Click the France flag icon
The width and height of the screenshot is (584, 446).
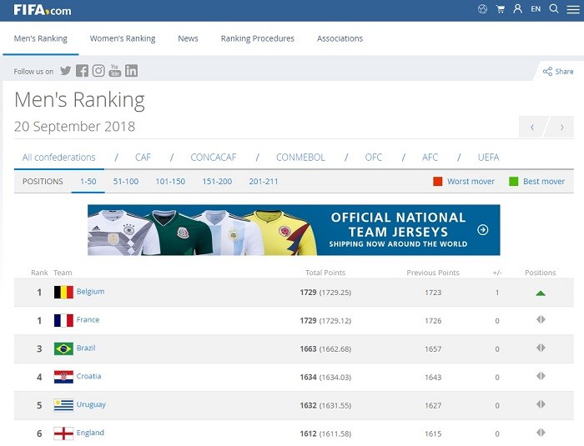tap(63, 321)
